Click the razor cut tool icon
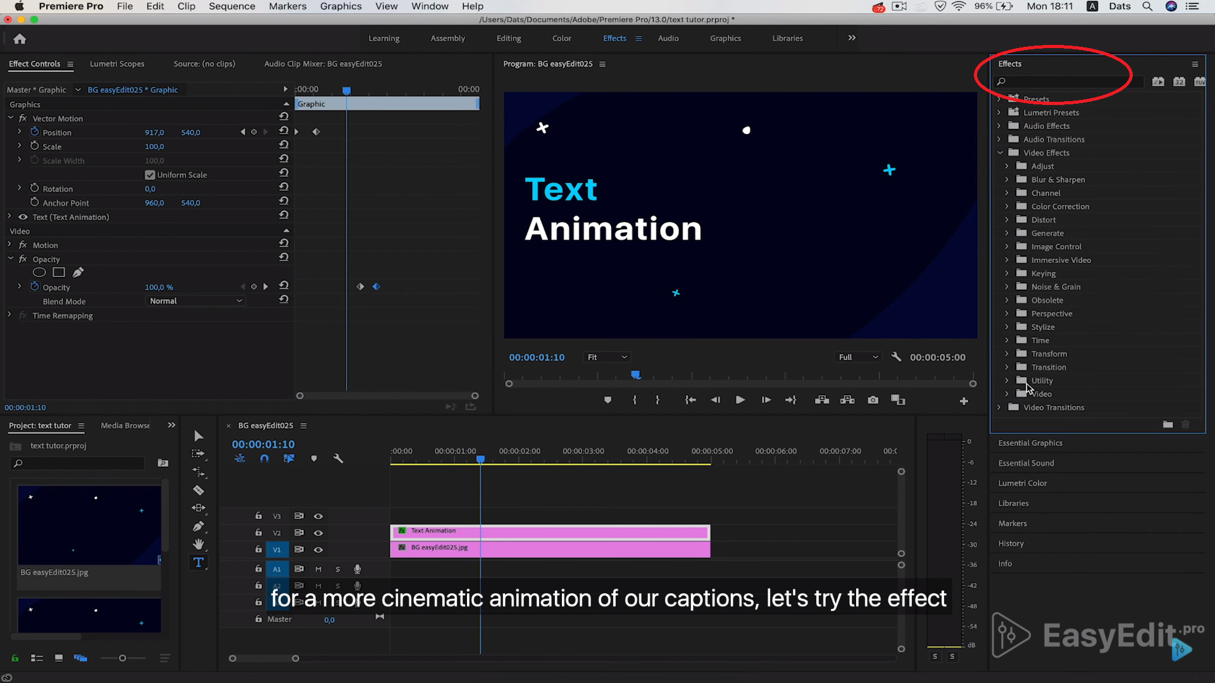The height and width of the screenshot is (683, 1215). point(199,490)
